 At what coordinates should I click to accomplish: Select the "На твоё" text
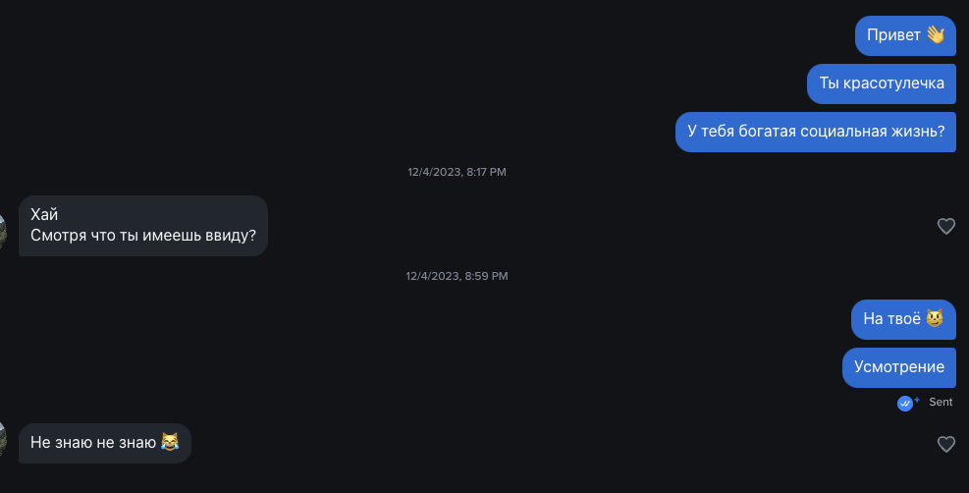pyautogui.click(x=891, y=318)
